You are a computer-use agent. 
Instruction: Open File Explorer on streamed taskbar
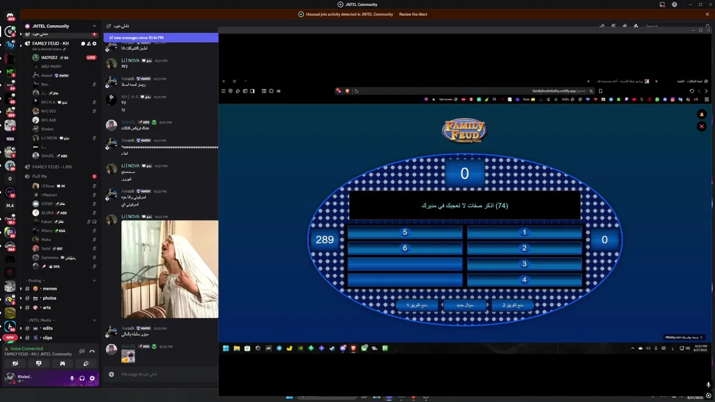coord(237,348)
